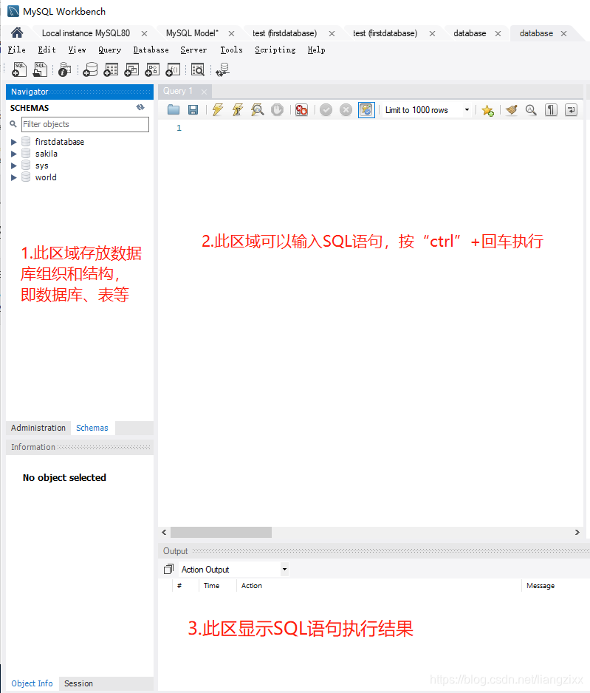Toggle continue-on-error execution option
The width and height of the screenshot is (590, 693).
click(x=301, y=109)
